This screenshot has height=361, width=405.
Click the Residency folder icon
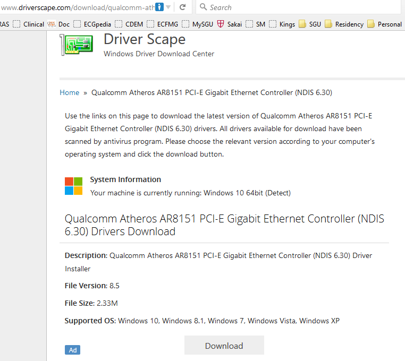[328, 24]
